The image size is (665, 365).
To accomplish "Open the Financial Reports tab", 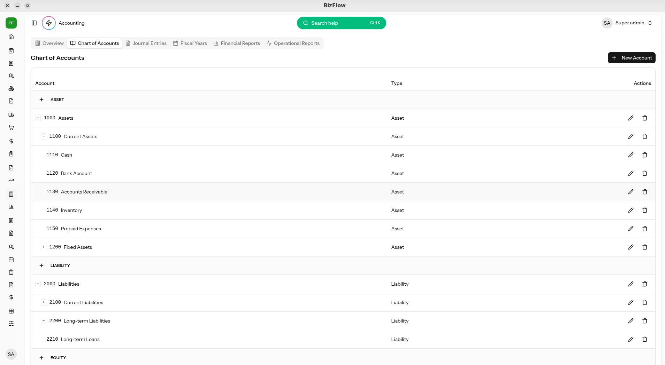I will click(237, 43).
